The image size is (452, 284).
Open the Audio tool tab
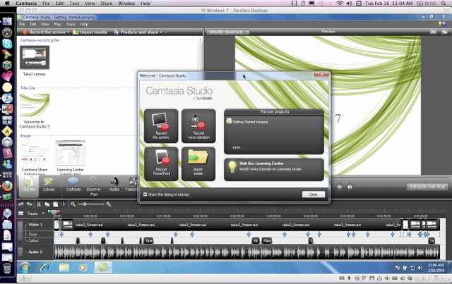coord(114,184)
